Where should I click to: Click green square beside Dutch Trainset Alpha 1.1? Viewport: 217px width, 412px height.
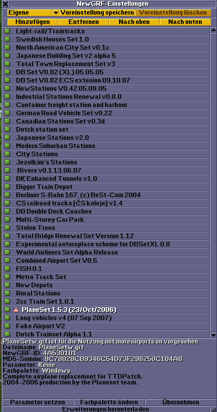(x=8, y=334)
